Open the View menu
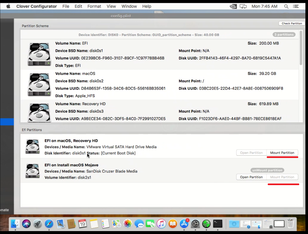This screenshot has width=308, height=234. (111, 6)
